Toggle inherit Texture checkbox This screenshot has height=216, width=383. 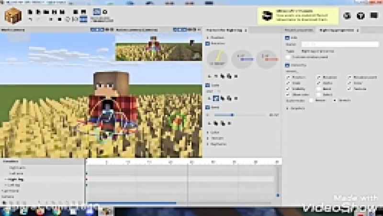349,89
